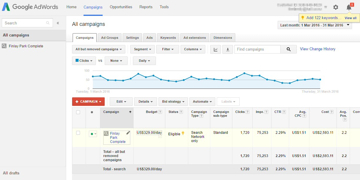Click the Impr. column help icon
This screenshot has width=360, height=180.
pos(266,112)
